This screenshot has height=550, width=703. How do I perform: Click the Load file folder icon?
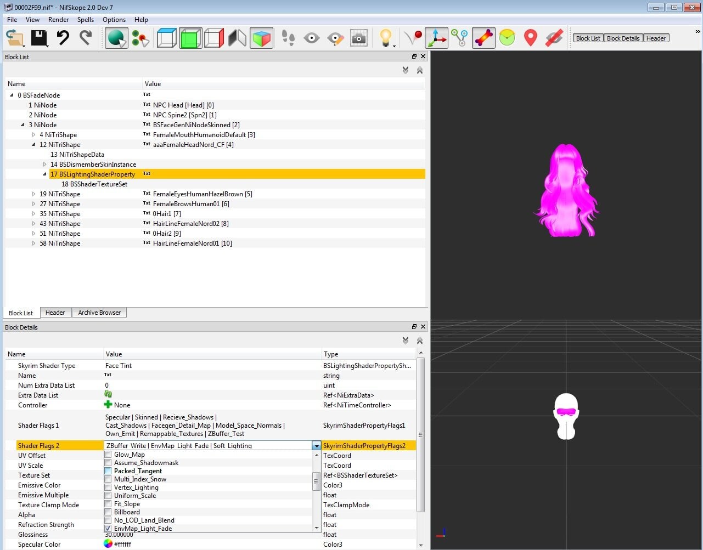coord(15,38)
